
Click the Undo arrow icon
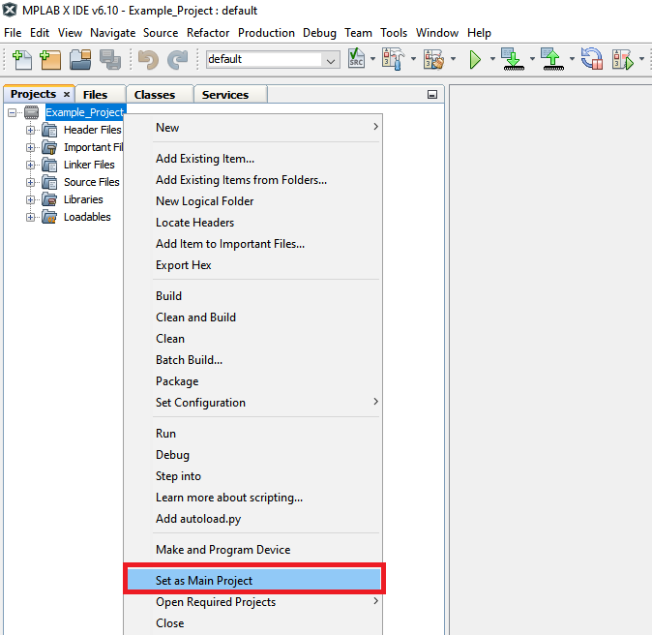[148, 59]
